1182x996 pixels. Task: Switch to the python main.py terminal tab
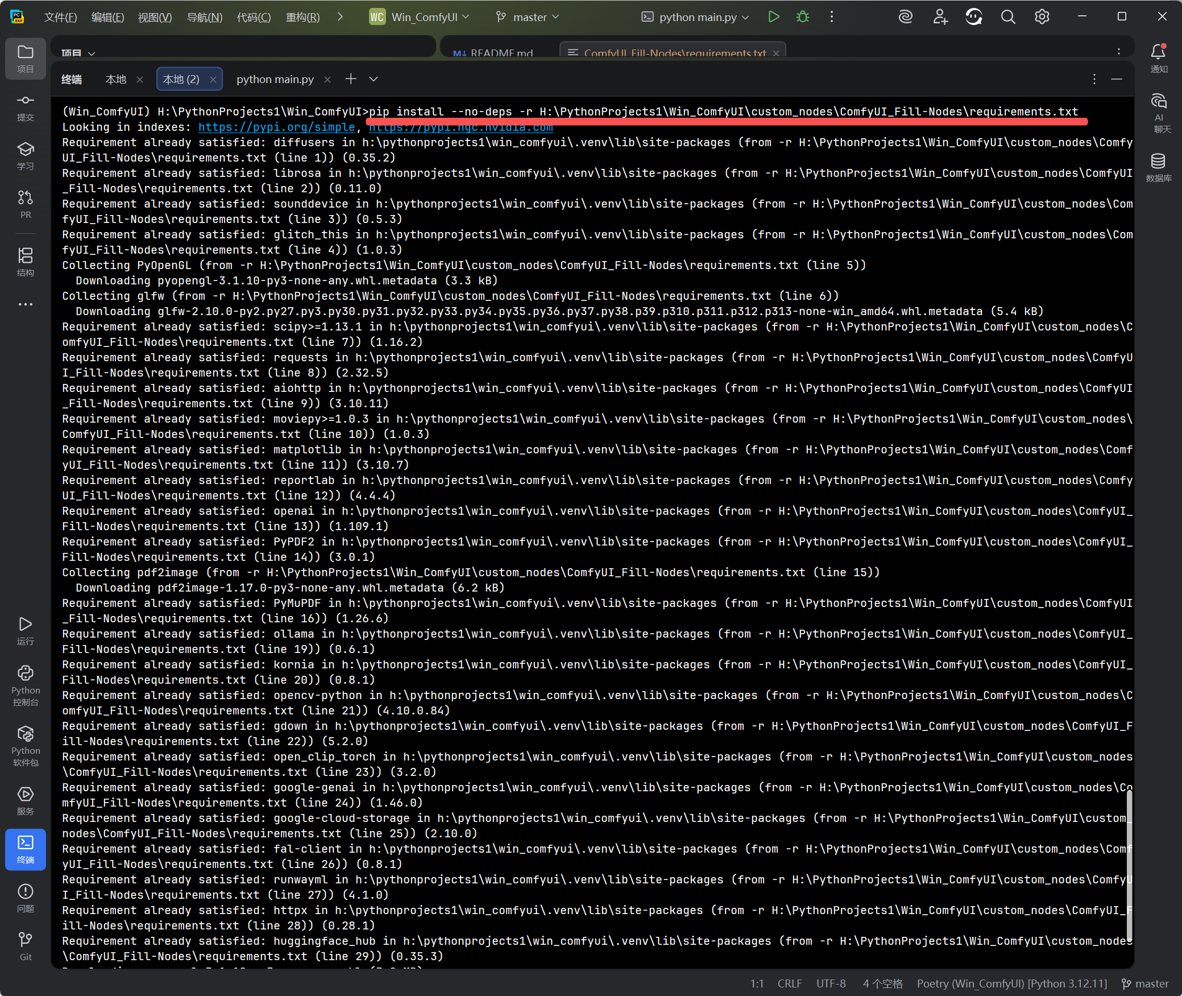click(275, 79)
